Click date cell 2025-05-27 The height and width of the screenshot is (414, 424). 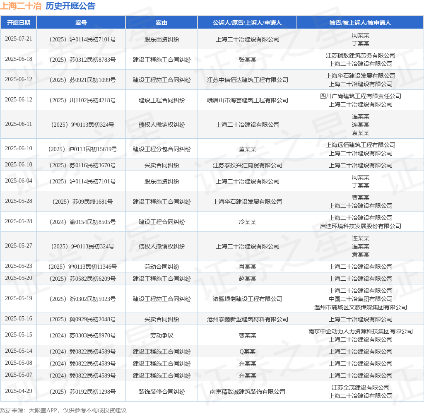coord(18,246)
